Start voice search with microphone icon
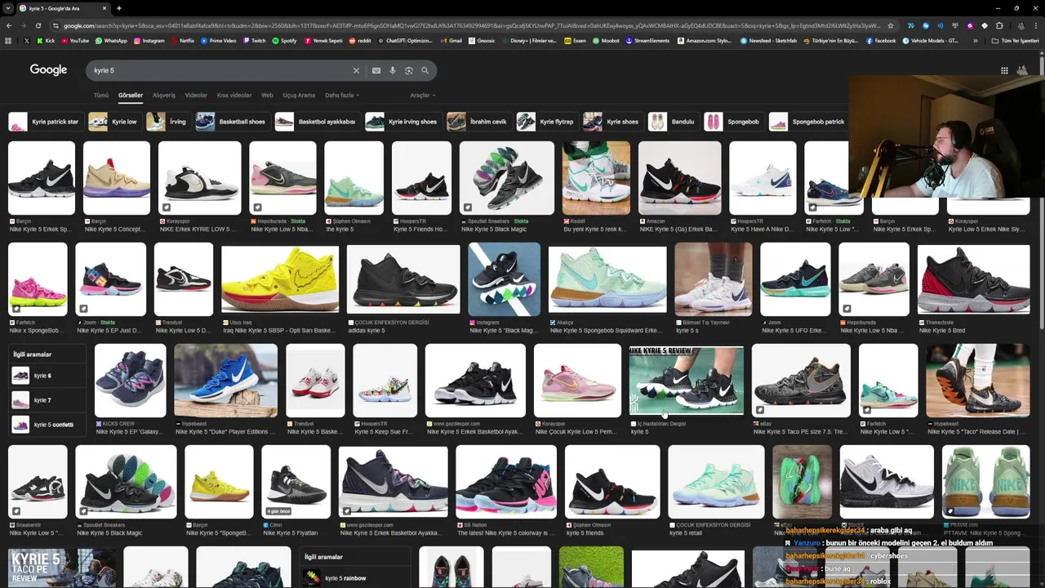The image size is (1045, 588). tap(393, 71)
